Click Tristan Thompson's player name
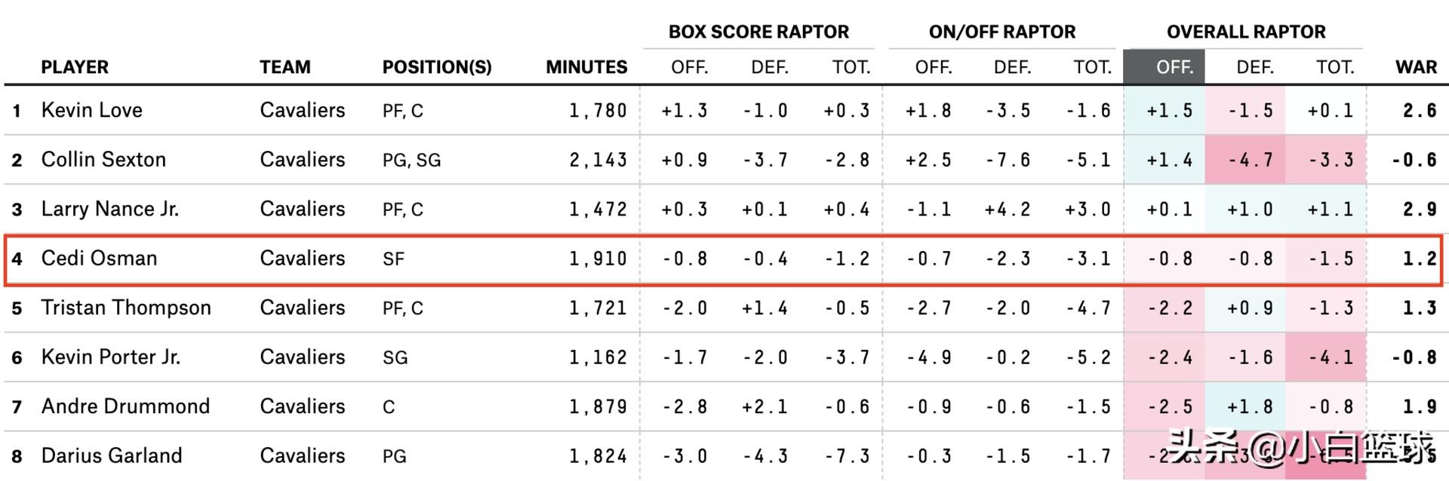1449x481 pixels. tap(126, 308)
